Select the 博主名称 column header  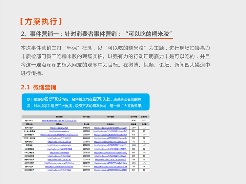point(30,124)
